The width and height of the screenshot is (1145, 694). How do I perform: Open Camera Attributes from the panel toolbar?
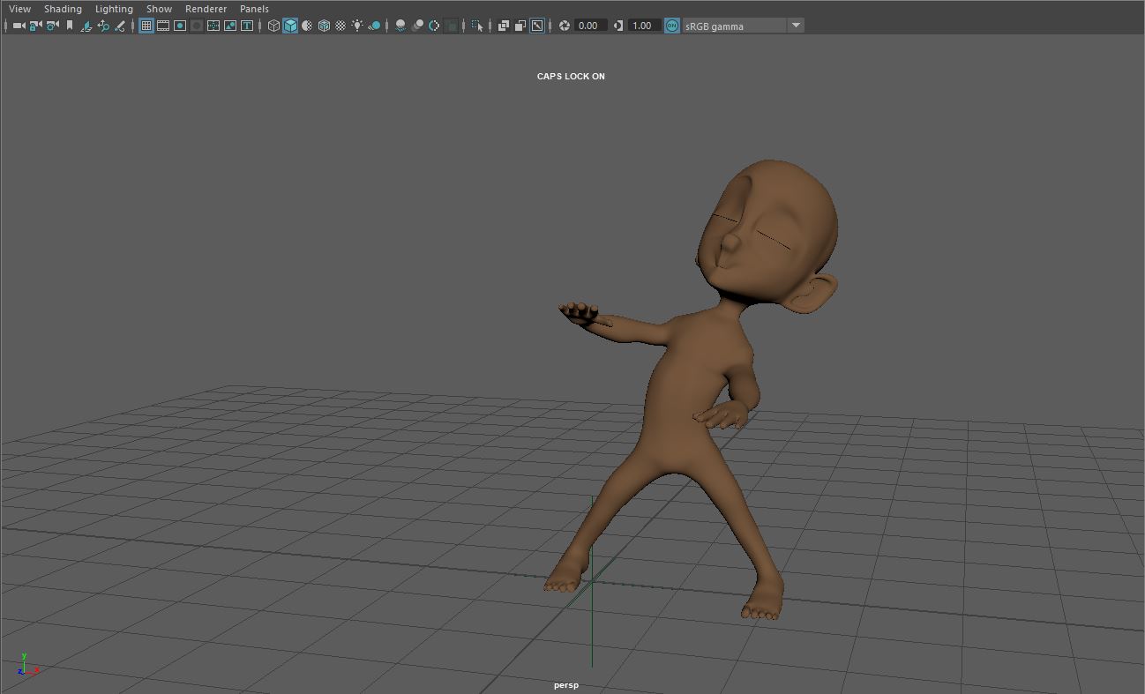coord(52,26)
